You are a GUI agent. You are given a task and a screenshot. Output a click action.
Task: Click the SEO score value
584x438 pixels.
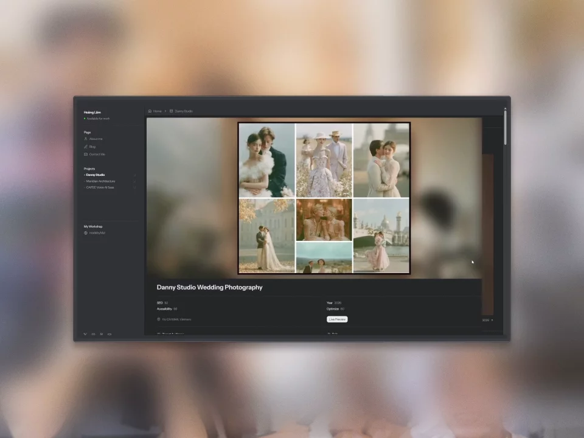[x=166, y=303]
